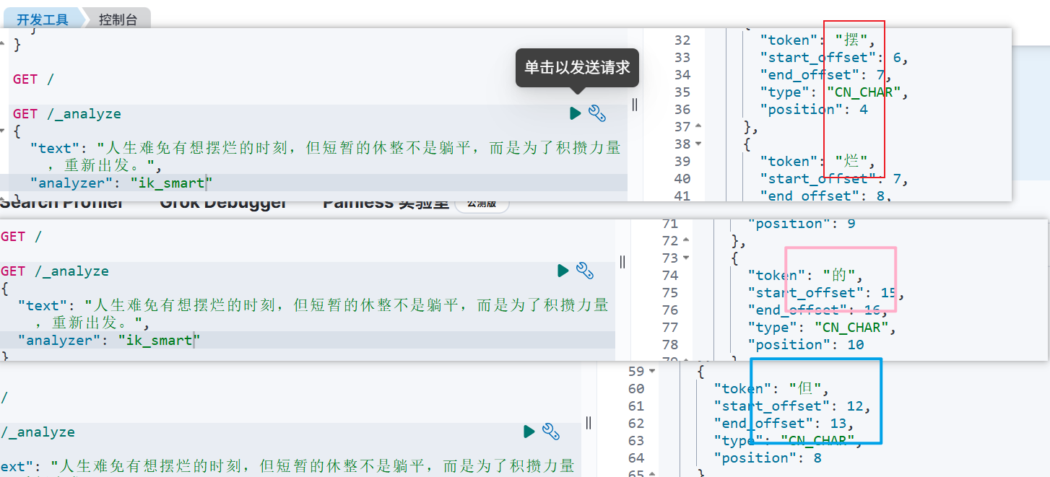Viewport: 1050px width, 477px height.
Task: Click "start_offset": 12 on line 61
Action: tap(793, 406)
